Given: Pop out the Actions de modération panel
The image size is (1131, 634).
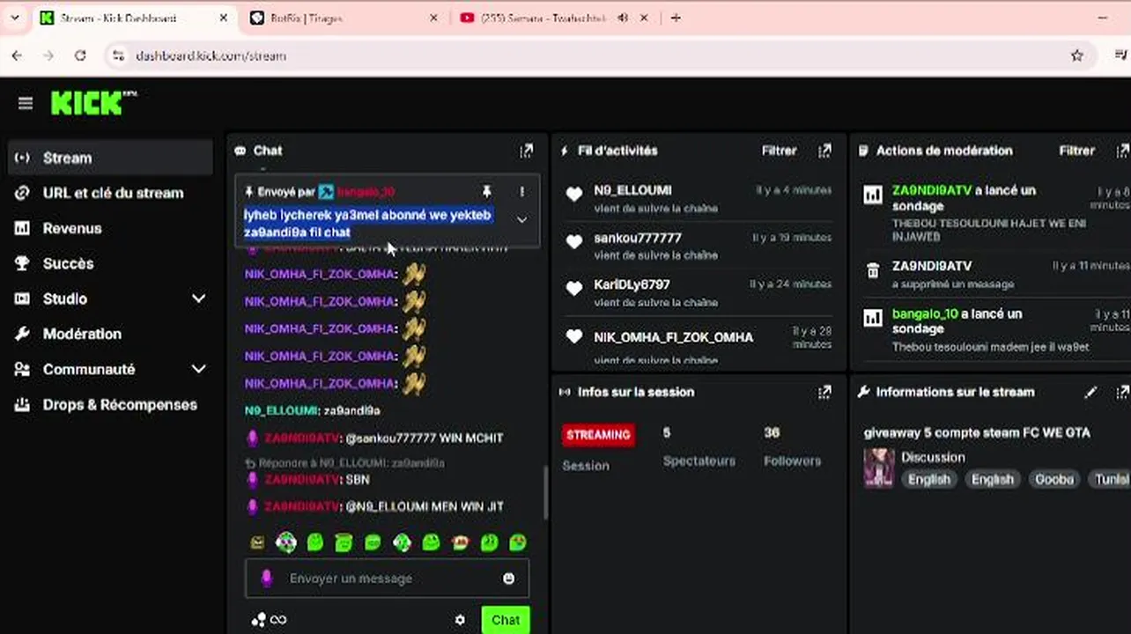Looking at the screenshot, I should [1122, 151].
